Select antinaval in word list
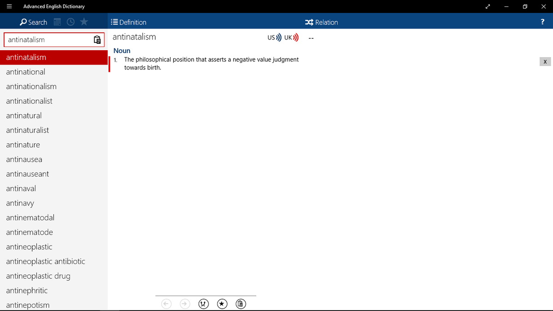 [53, 188]
